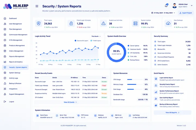Click the CPU Usage progress bar

pyautogui.click(x=135, y=80)
